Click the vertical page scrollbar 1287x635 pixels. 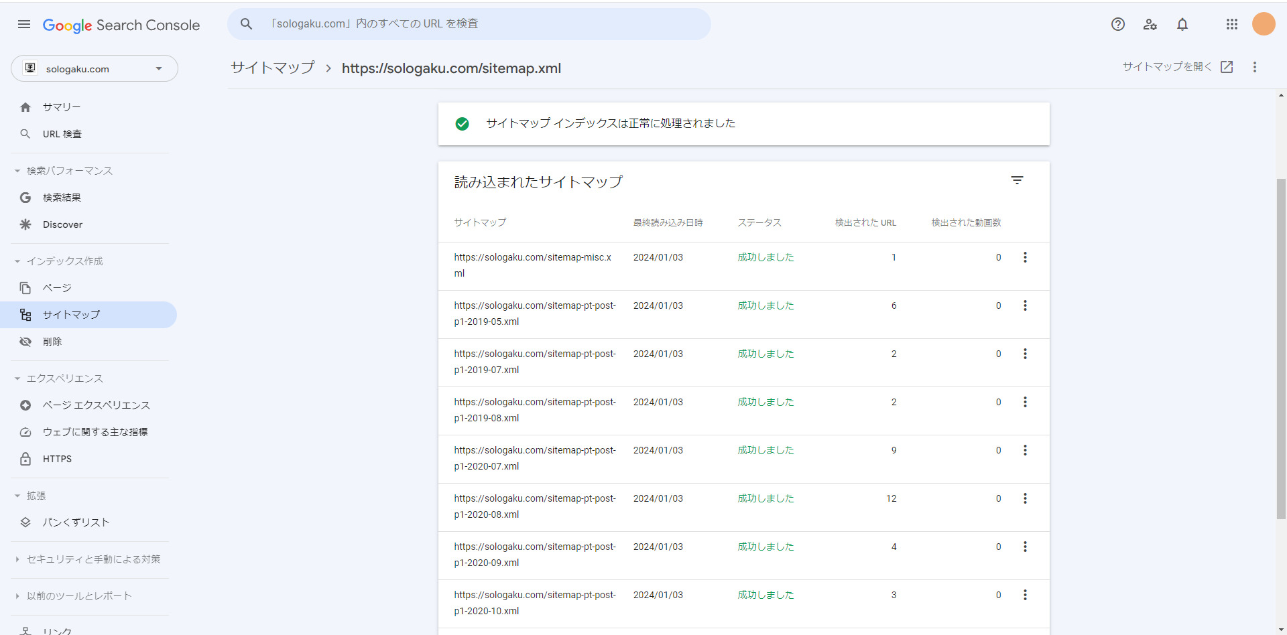click(x=1281, y=348)
